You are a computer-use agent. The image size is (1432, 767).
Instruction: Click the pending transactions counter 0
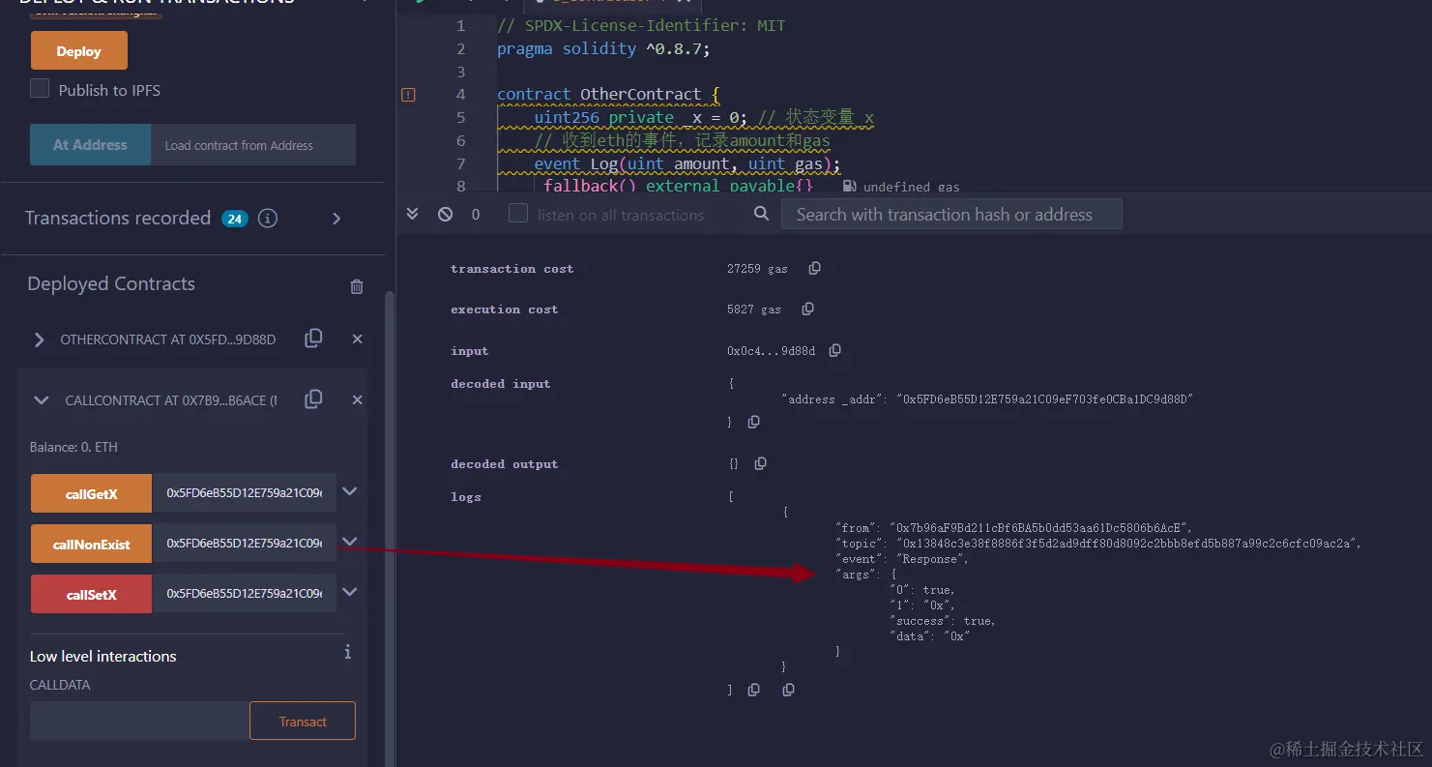pos(476,215)
